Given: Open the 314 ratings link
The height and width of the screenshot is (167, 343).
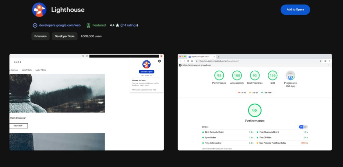Looking at the screenshot, I should 129,25.
